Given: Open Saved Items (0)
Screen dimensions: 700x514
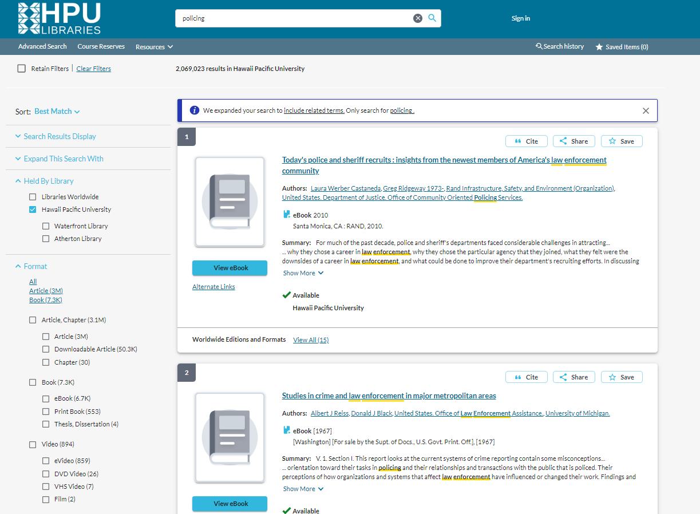Looking at the screenshot, I should (x=622, y=47).
